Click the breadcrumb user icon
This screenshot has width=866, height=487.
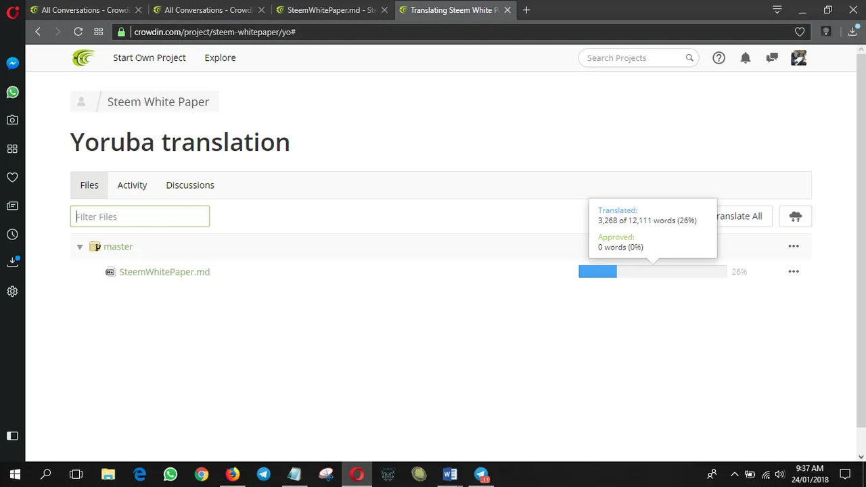coord(81,102)
